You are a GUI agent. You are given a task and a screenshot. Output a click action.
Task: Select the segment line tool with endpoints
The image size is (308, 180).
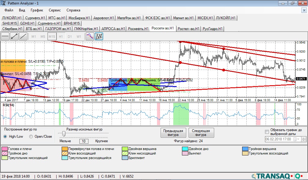(x=14, y=36)
